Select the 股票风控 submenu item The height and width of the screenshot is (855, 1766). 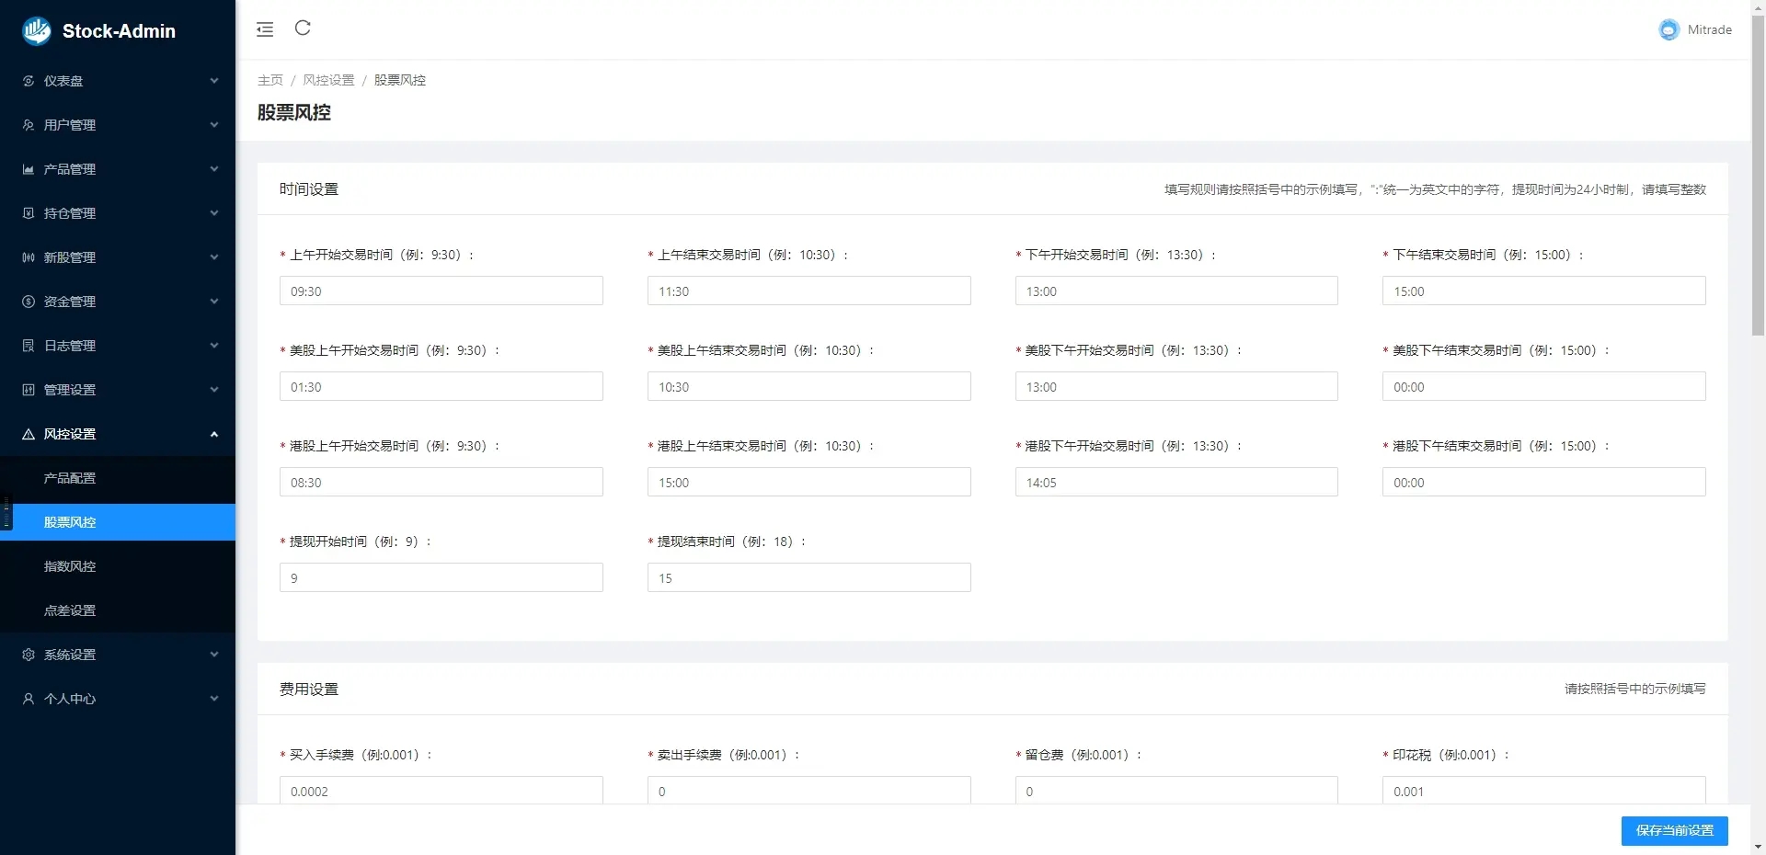tap(118, 522)
